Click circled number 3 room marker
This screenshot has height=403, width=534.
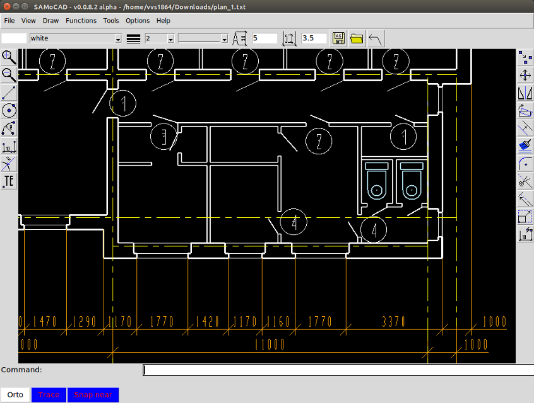164,137
